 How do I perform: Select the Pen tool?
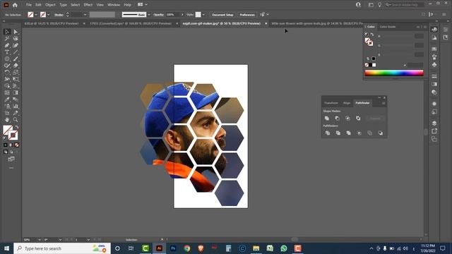point(7,45)
